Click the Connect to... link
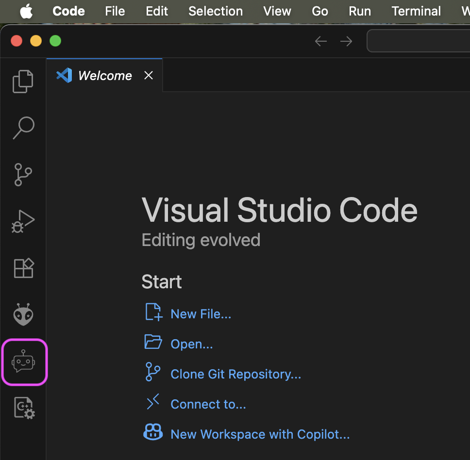This screenshot has height=460, width=470. (x=208, y=404)
